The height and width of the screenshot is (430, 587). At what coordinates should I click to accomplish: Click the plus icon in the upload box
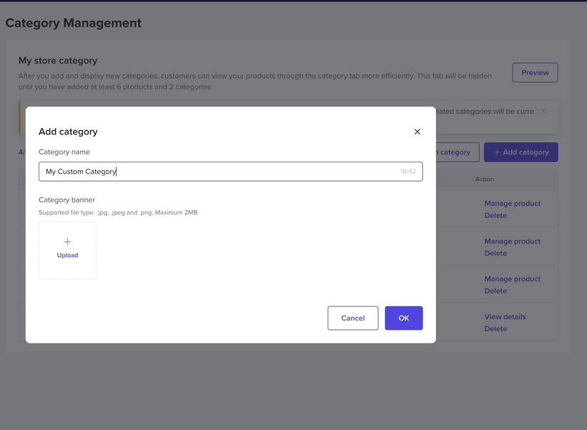pyautogui.click(x=67, y=242)
